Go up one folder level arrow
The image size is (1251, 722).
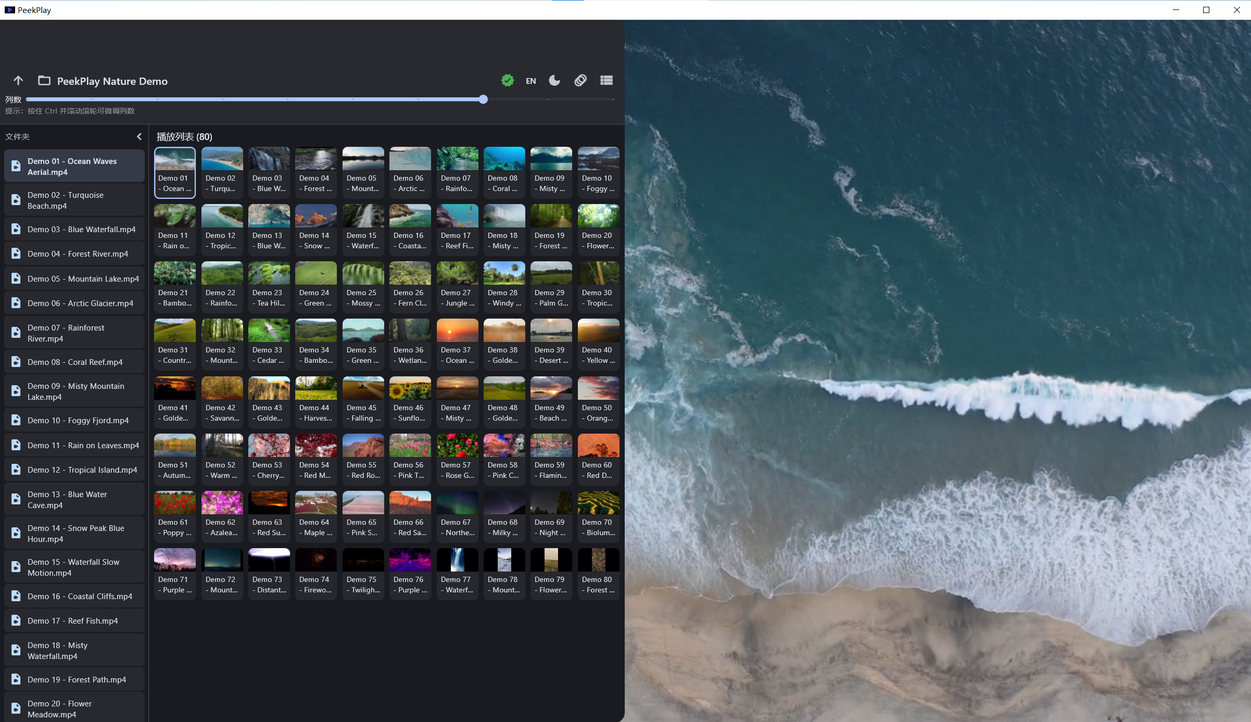pos(18,81)
